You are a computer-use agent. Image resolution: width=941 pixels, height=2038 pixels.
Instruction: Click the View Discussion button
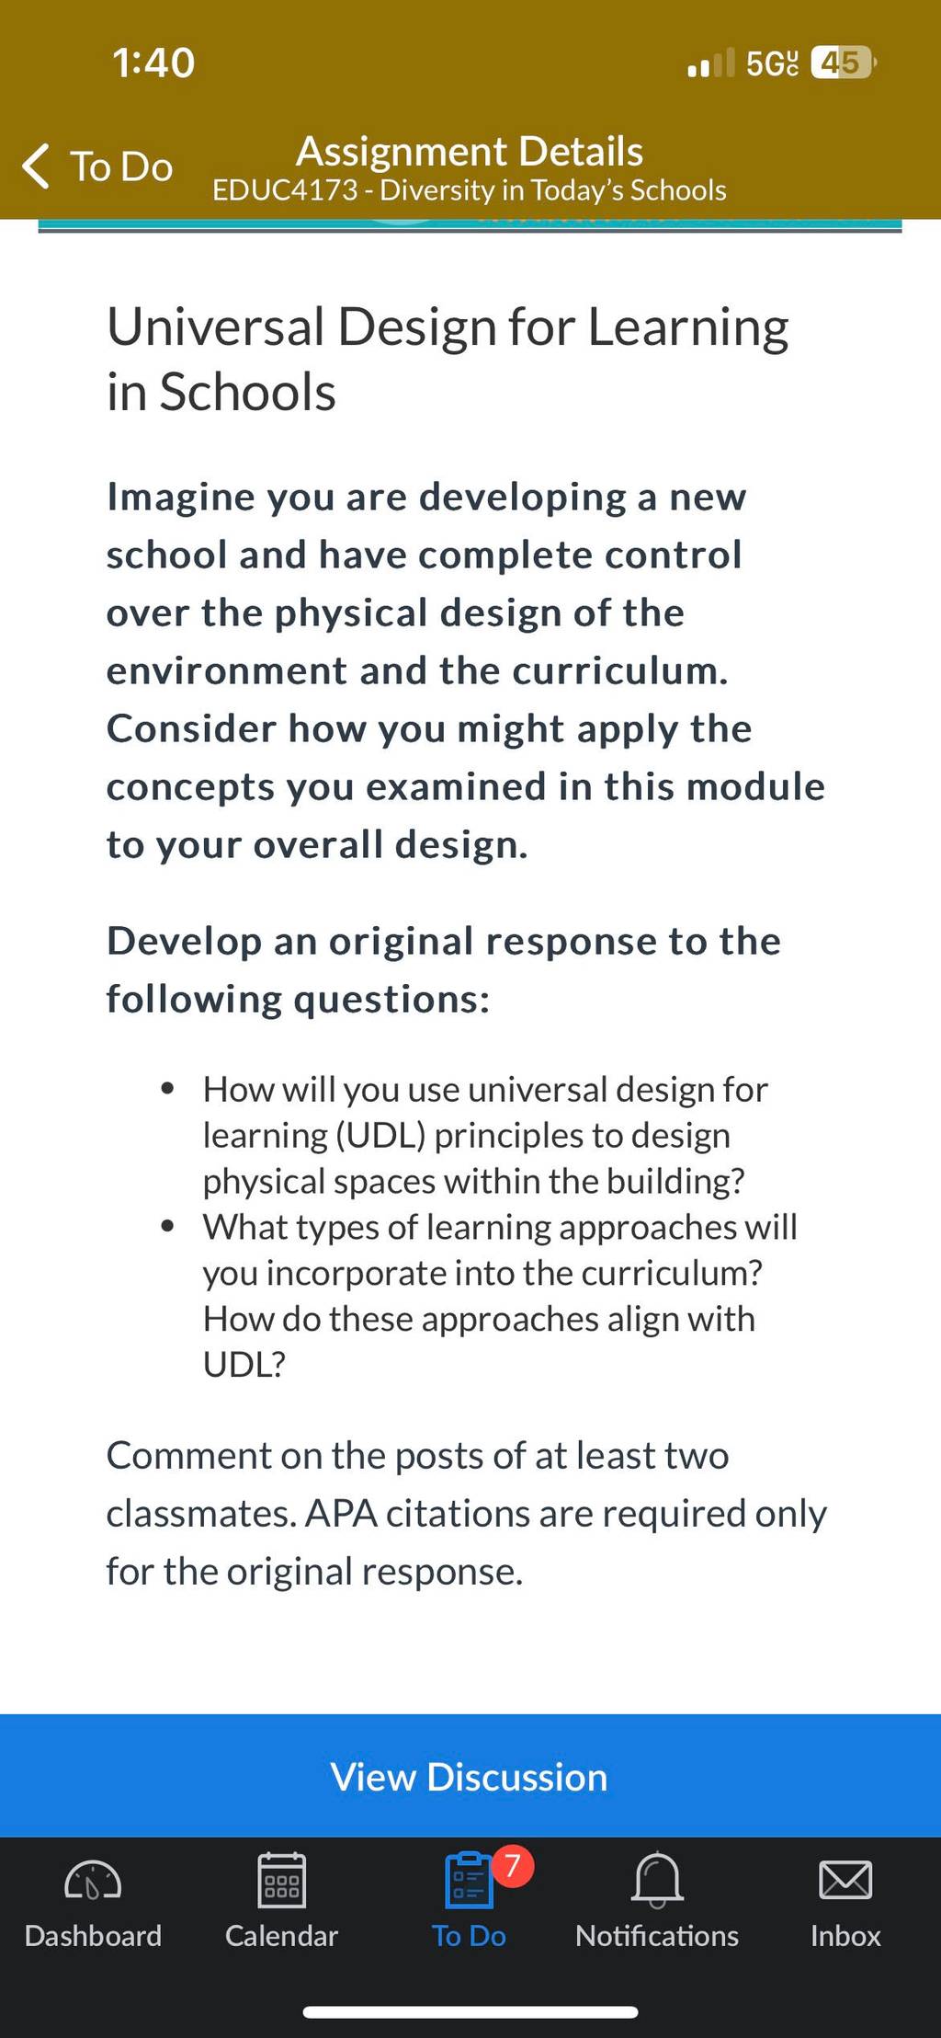click(x=470, y=1776)
